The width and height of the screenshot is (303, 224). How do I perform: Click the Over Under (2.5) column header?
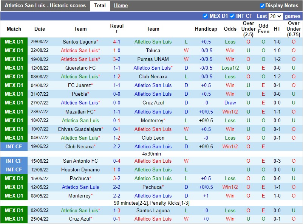click(248, 29)
